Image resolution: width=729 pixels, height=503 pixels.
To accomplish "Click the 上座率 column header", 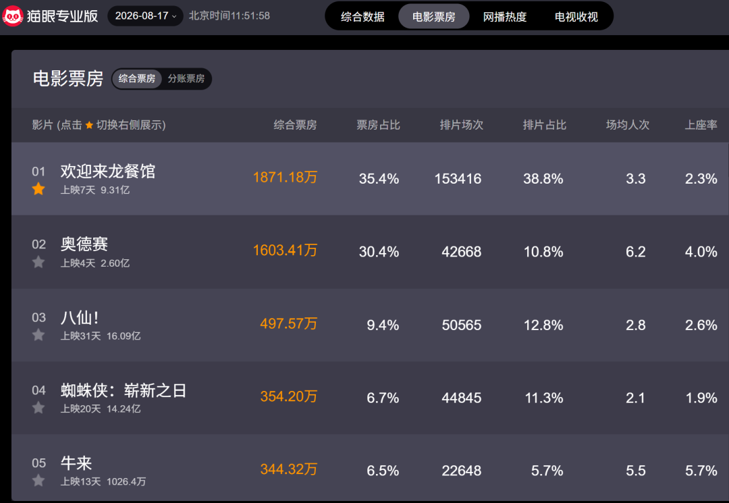I will coord(701,125).
